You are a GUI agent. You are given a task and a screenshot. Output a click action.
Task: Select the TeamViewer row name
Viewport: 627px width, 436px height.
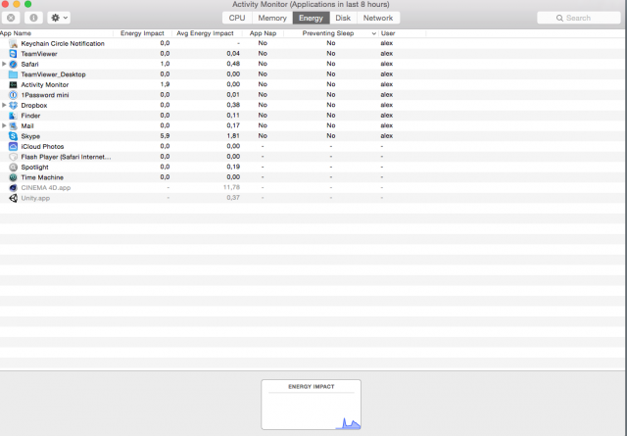tap(39, 54)
